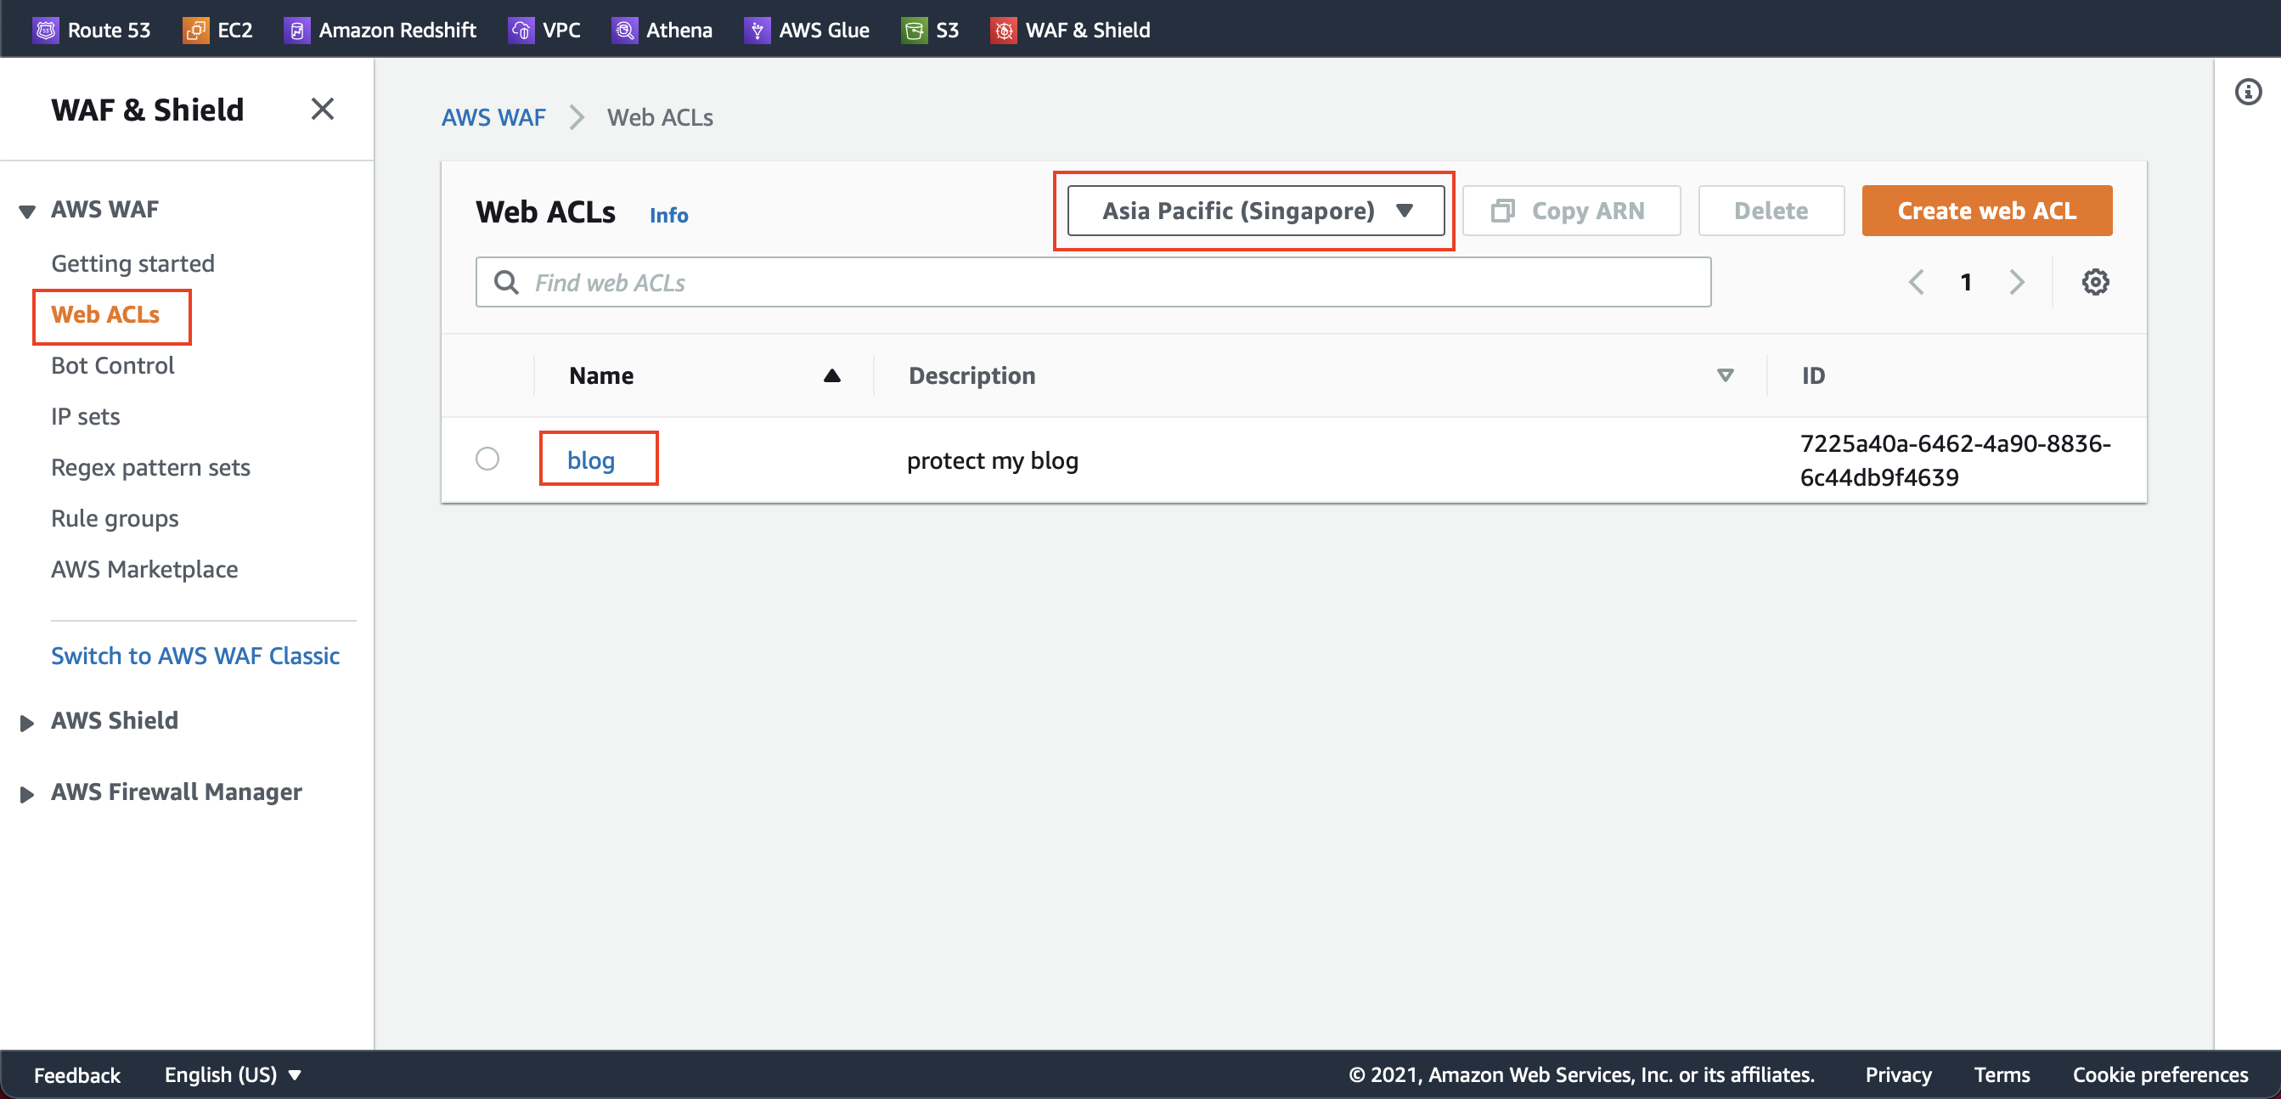Open IP sets in sidebar
The height and width of the screenshot is (1099, 2281).
click(x=85, y=416)
